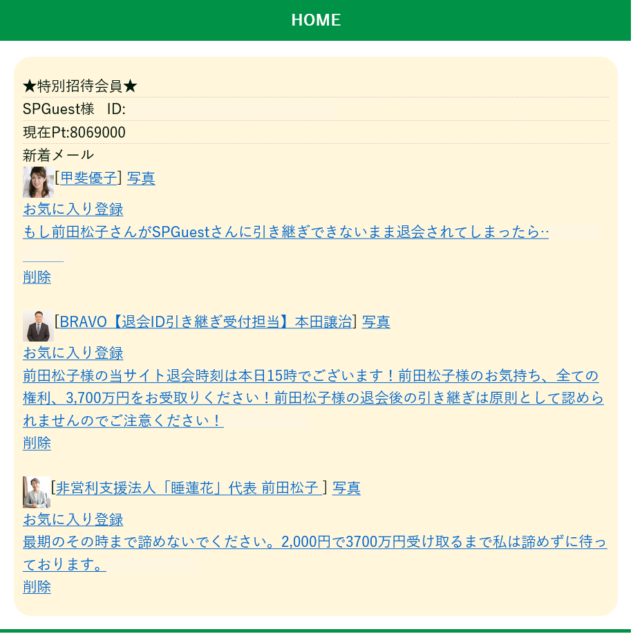The height and width of the screenshot is (634, 633).
Task: Open the 甲斐優子 sender name link
Action: point(88,178)
